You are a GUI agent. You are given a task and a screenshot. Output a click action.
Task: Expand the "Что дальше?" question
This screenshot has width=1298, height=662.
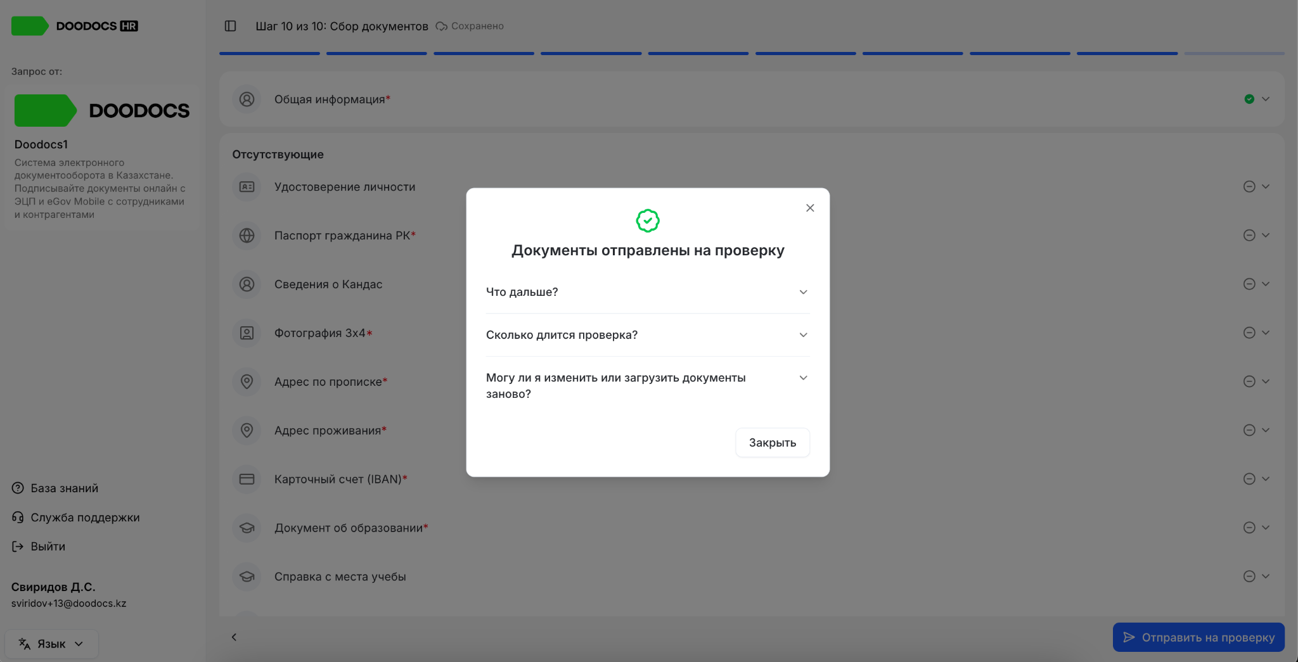[648, 292]
